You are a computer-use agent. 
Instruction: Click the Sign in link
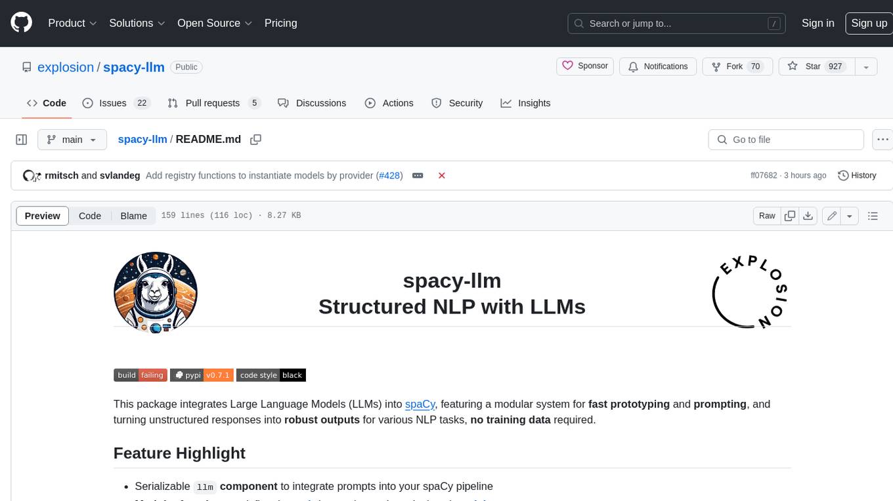[x=817, y=23]
